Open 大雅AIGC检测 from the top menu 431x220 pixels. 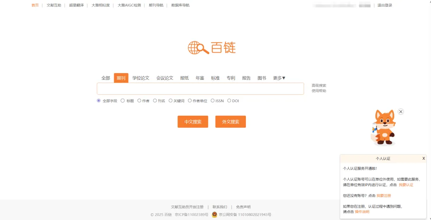pos(129,6)
